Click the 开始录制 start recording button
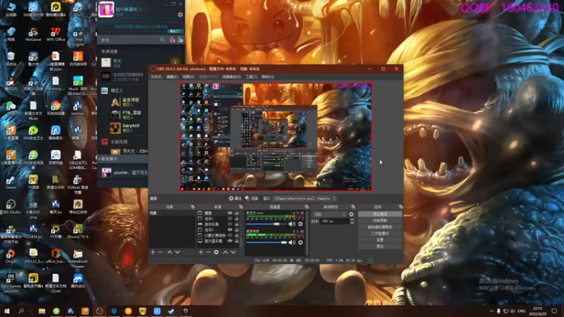Viewport: 564px width, 317px height. pos(380,220)
